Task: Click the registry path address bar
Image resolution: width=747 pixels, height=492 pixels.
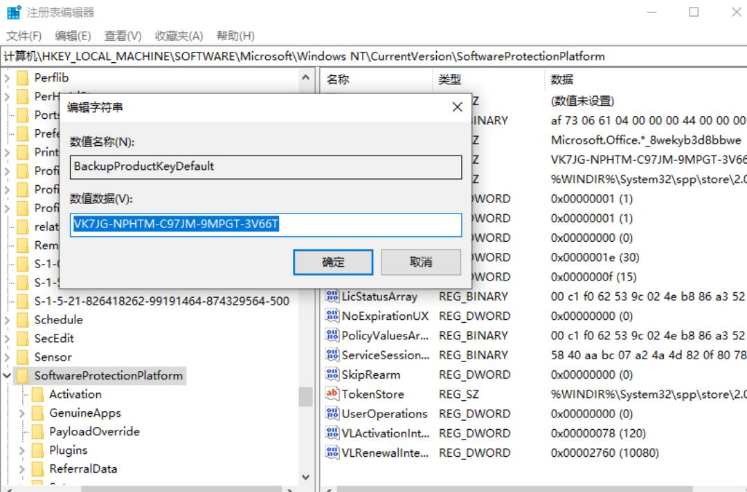Action: [x=374, y=57]
